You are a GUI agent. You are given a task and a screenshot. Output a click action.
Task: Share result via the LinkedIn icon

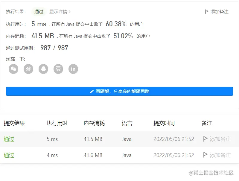[x=73, y=69]
